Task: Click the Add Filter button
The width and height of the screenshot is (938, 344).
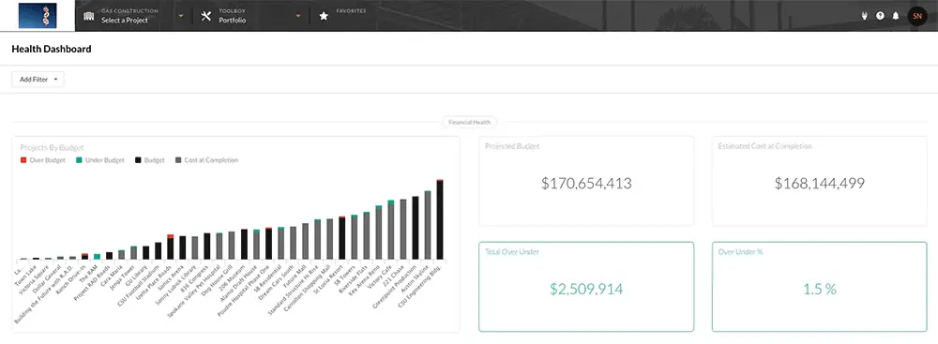Action: (x=38, y=80)
